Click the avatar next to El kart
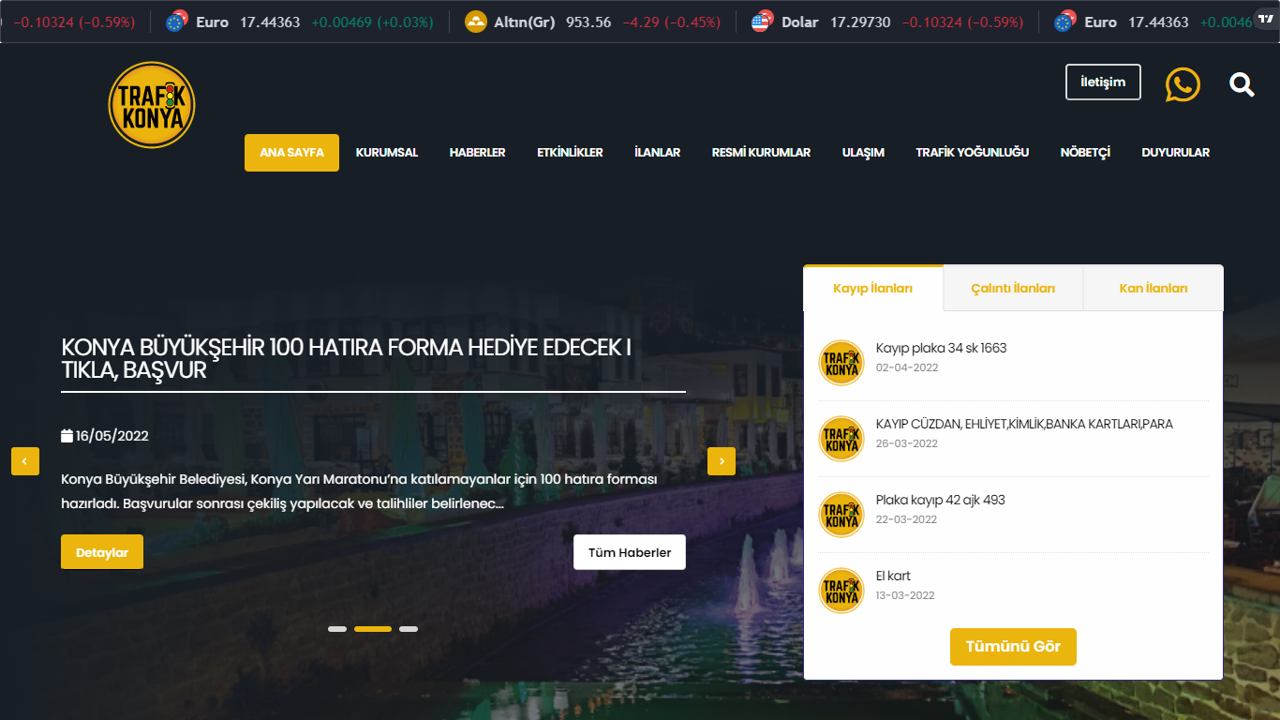 [x=841, y=591]
